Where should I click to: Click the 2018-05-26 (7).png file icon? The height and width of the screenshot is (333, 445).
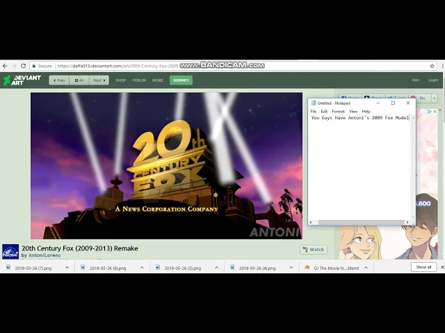(x=8, y=267)
